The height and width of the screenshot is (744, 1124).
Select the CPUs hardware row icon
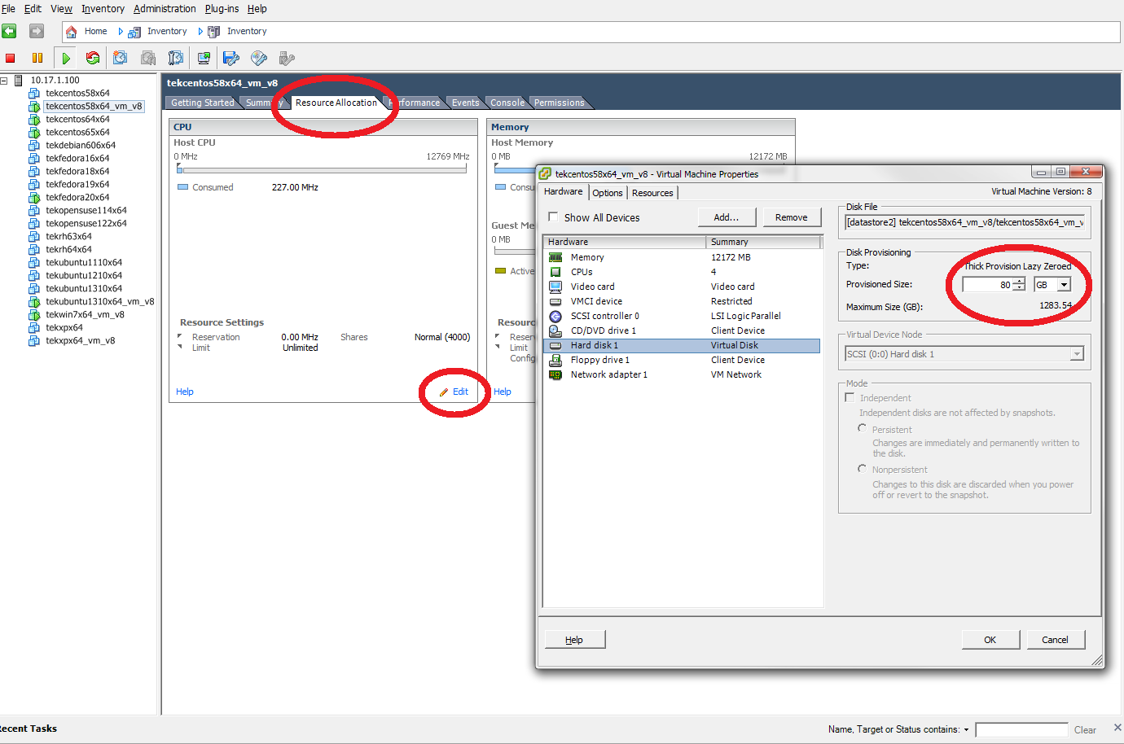[x=555, y=272]
